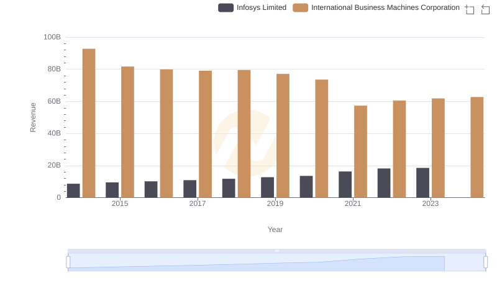497x286 pixels.
Task: Click the Infosys bar for 2021
Action: point(345,184)
